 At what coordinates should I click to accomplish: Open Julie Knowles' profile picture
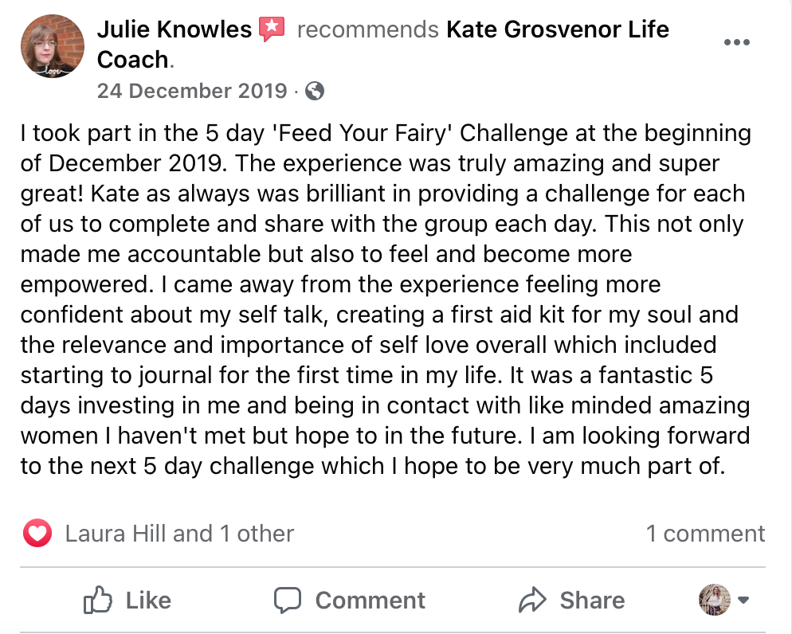[x=53, y=45]
